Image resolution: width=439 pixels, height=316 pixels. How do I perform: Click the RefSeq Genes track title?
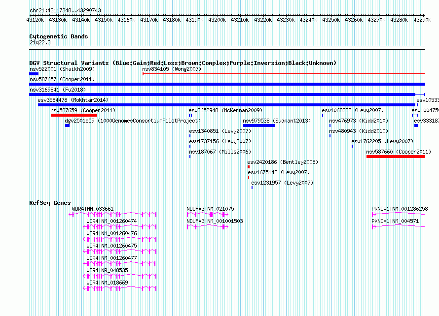(x=50, y=203)
